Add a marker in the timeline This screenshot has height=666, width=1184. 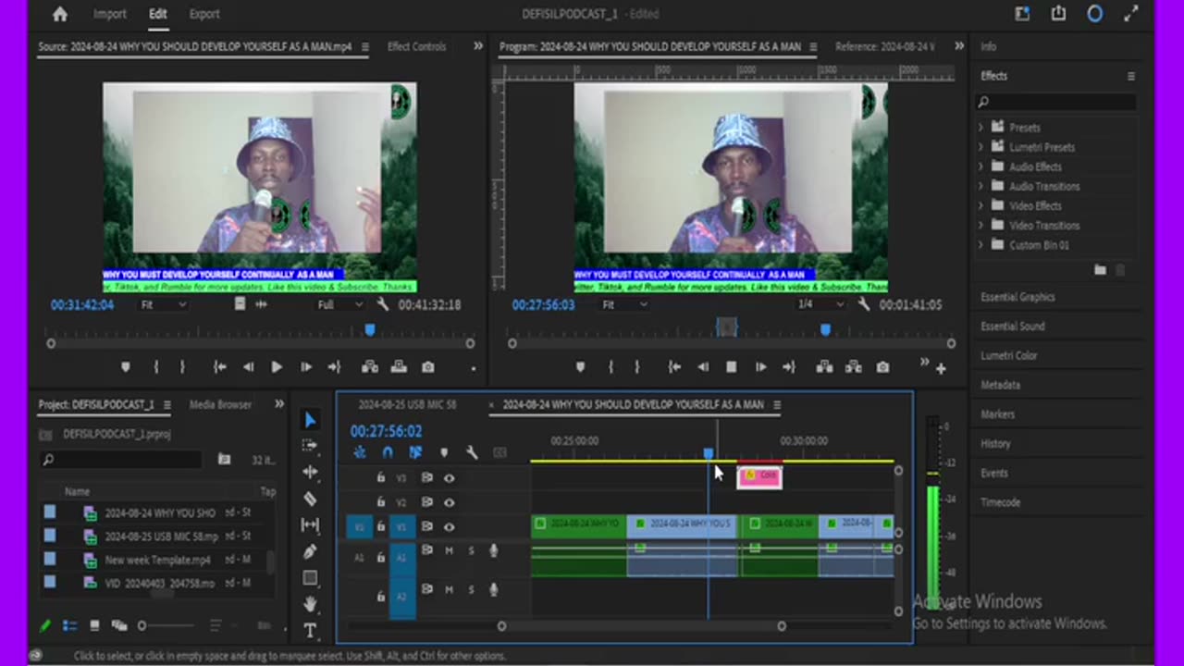tap(444, 452)
